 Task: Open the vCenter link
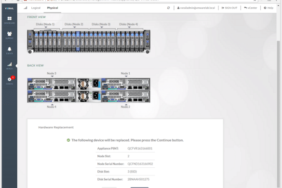251,8
